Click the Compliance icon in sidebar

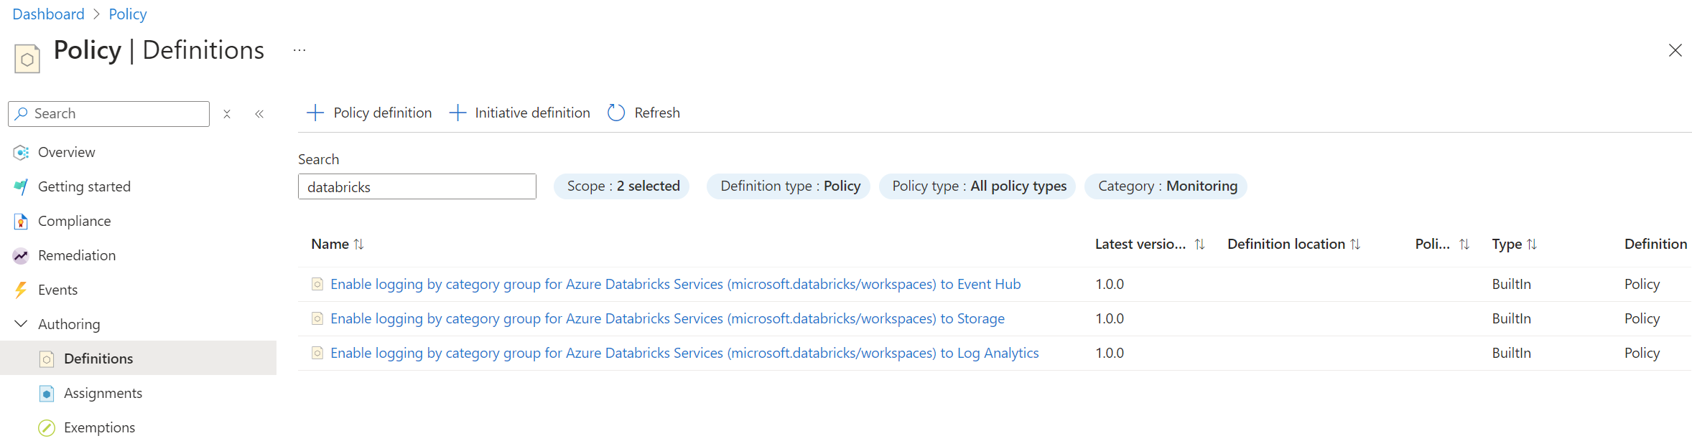[21, 221]
